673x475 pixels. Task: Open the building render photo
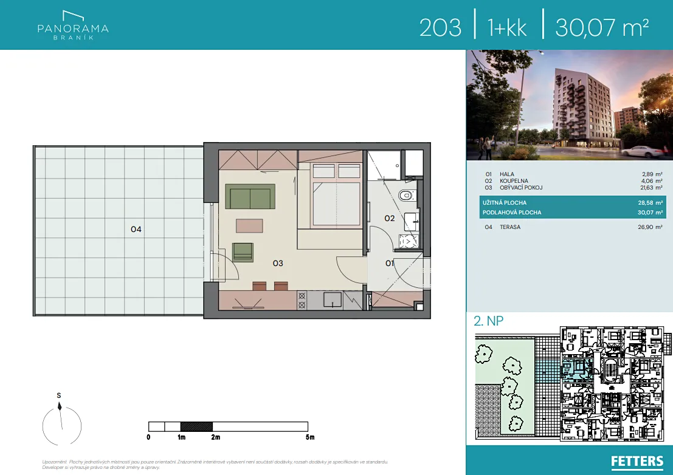coord(570,105)
